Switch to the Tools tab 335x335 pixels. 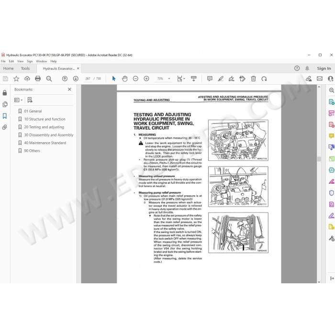click(25, 68)
